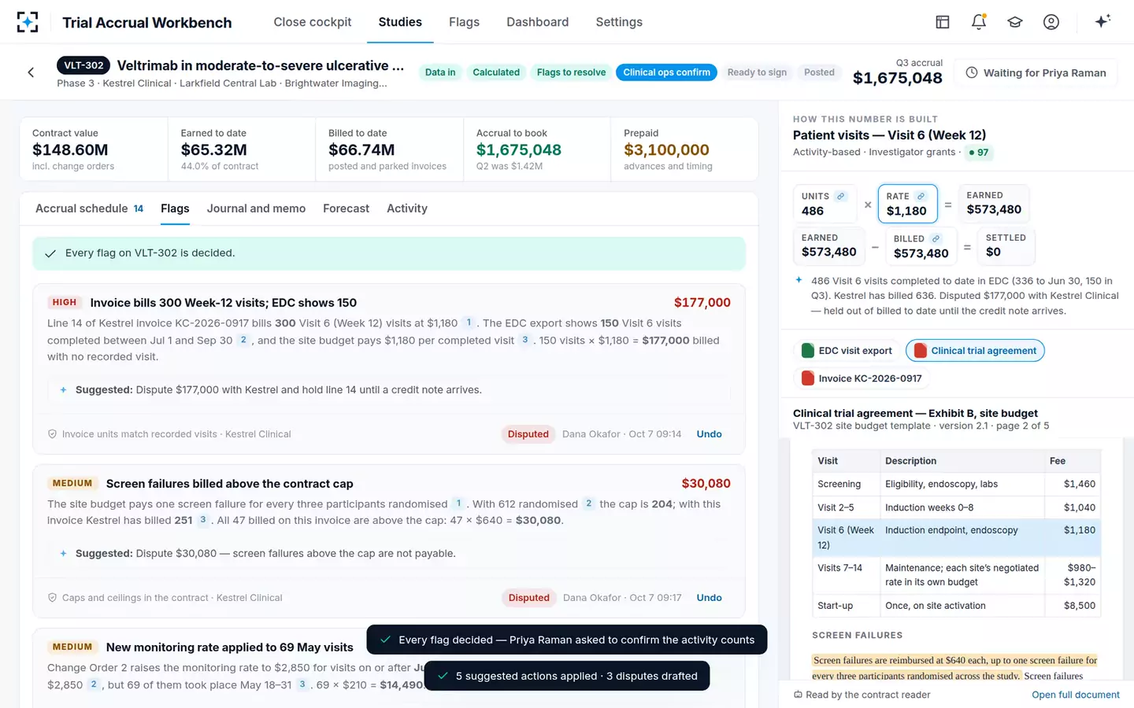Switch to the Studies navigation tab

coord(400,22)
